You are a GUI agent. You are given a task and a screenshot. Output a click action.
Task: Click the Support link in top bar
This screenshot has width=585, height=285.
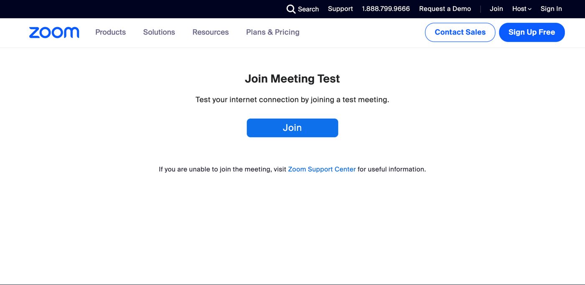[340, 9]
